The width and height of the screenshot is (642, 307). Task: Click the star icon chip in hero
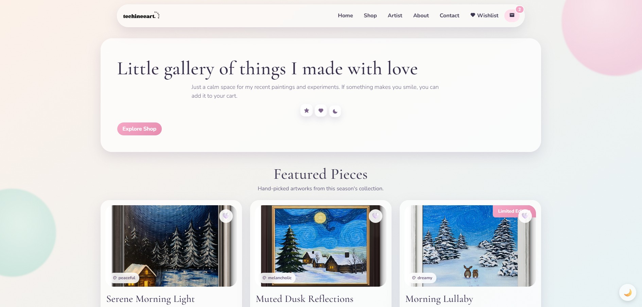(307, 110)
